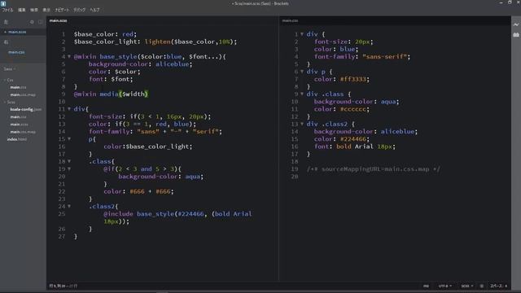Fold the @if block at line 19
Image resolution: width=521 pixels, height=293 pixels.
69,168
